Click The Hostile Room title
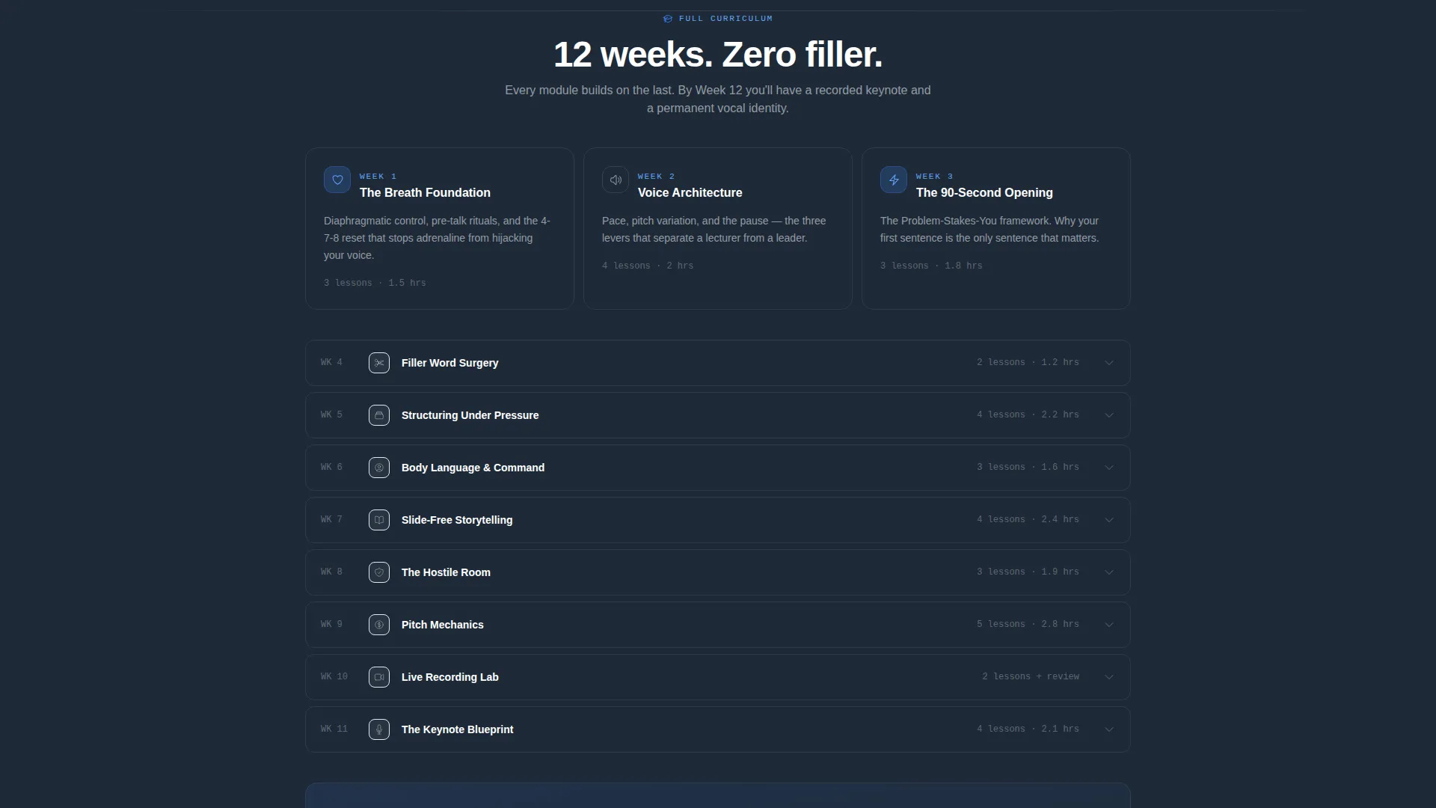Image resolution: width=1436 pixels, height=808 pixels. coord(446,572)
